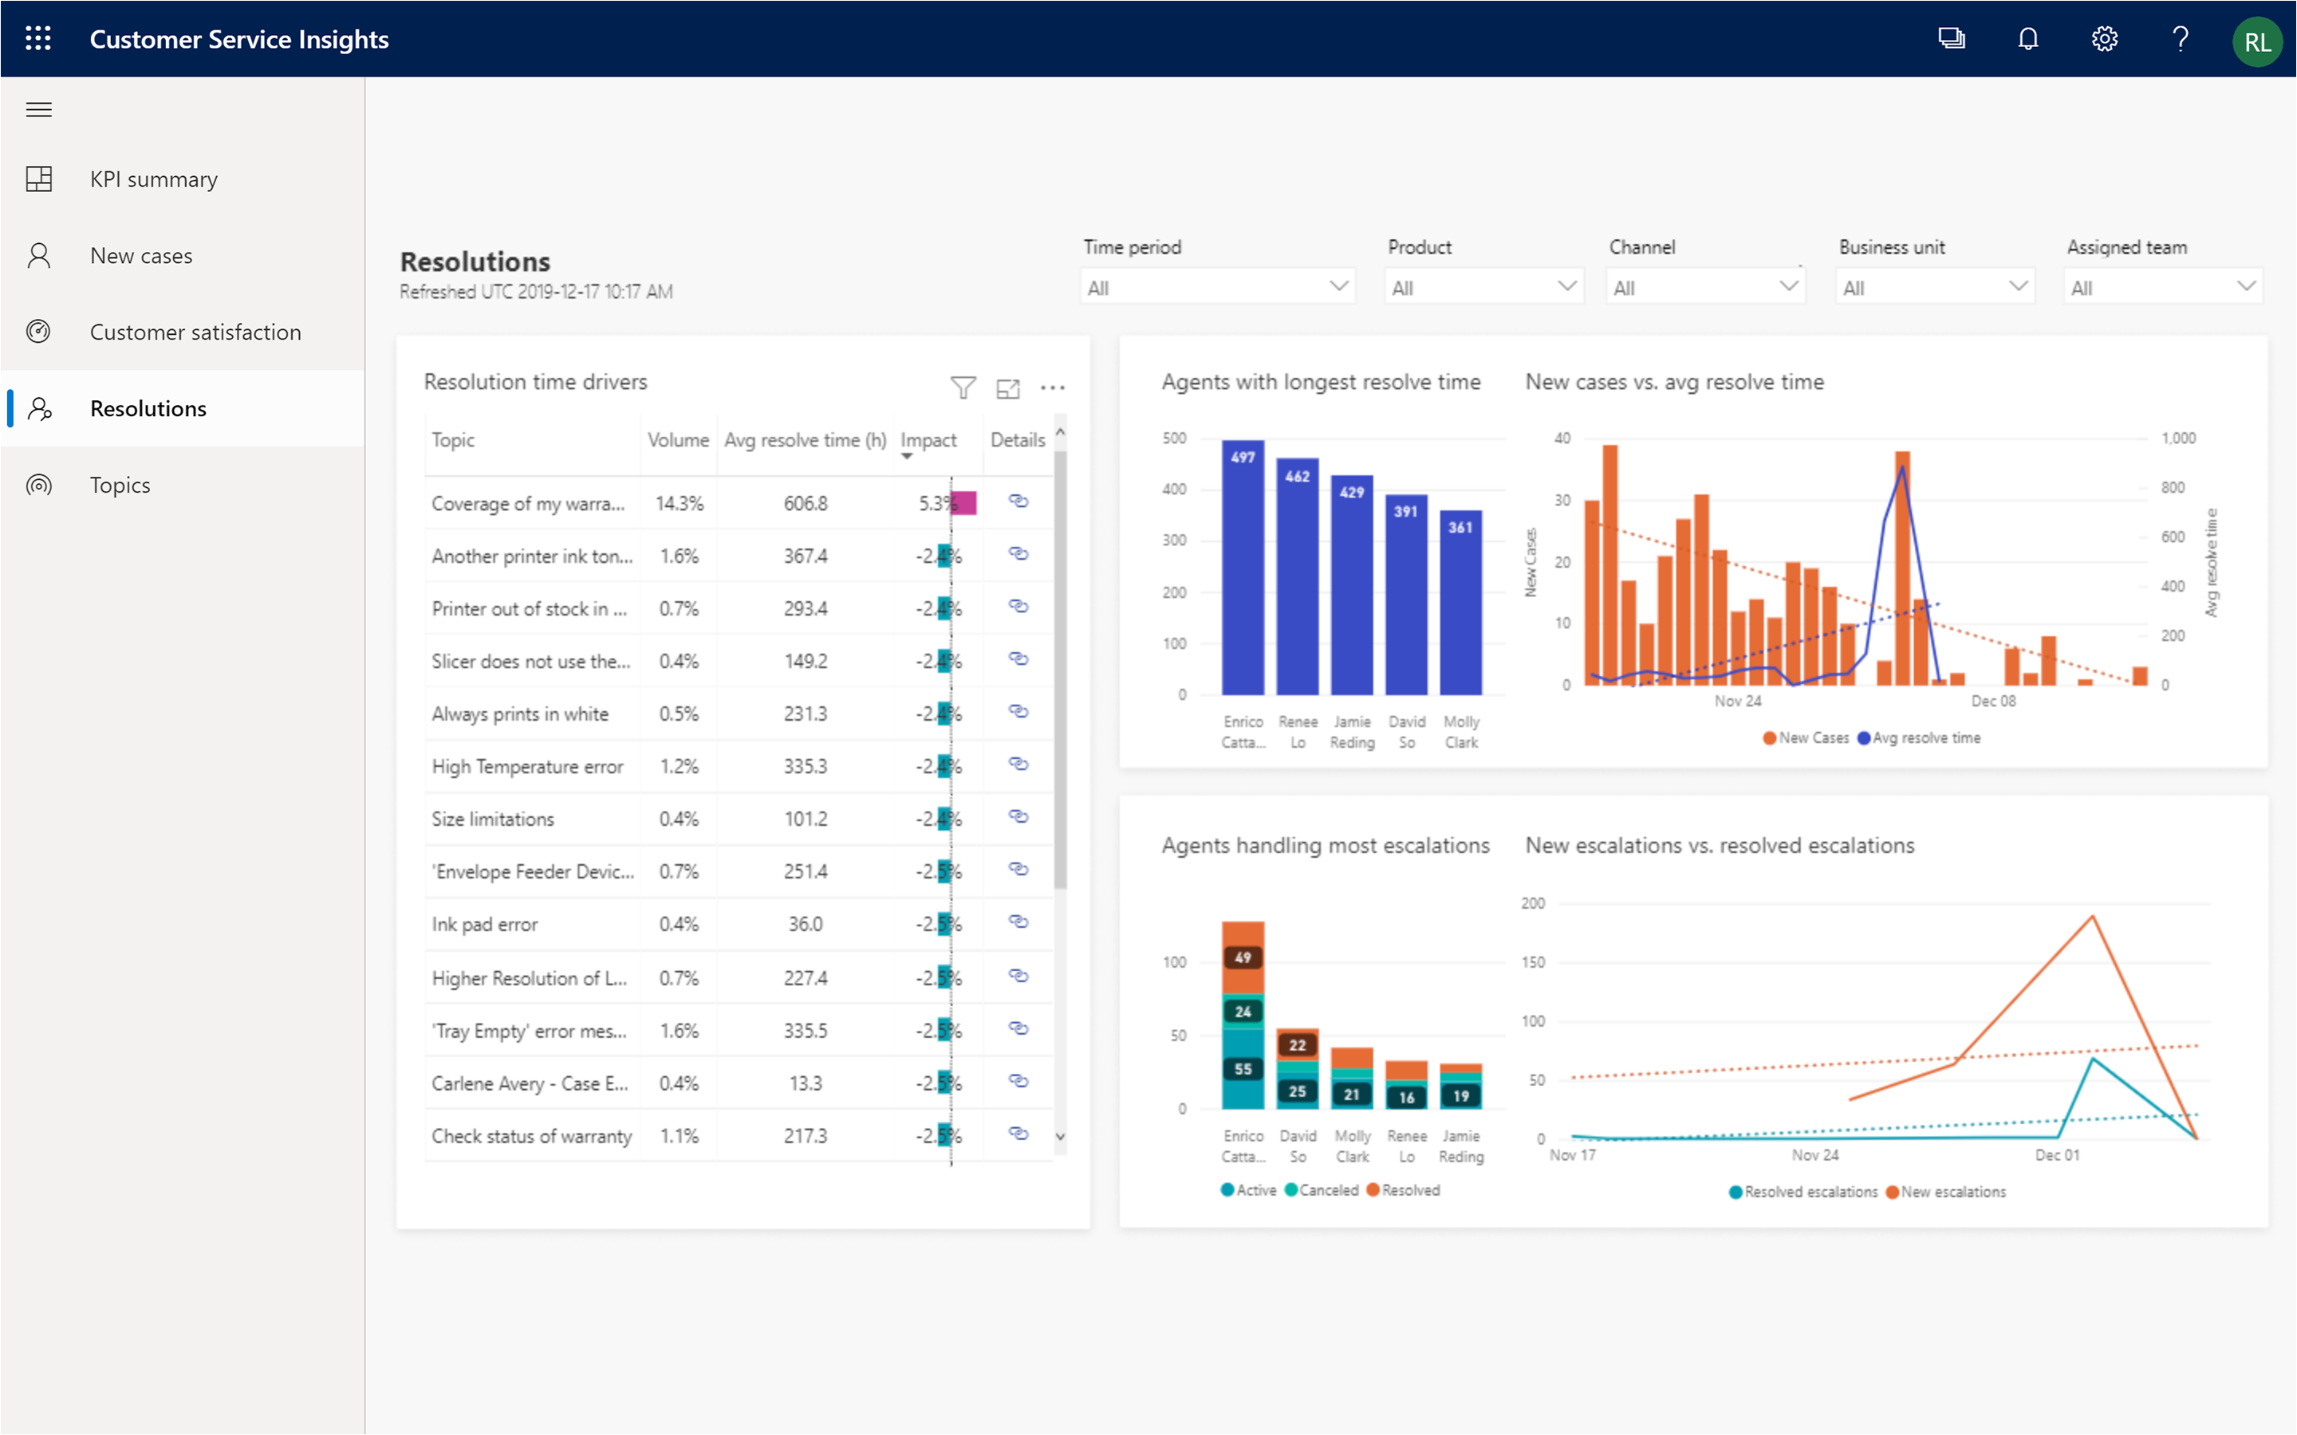Open details link for Tray Empty error row

(x=1018, y=1028)
